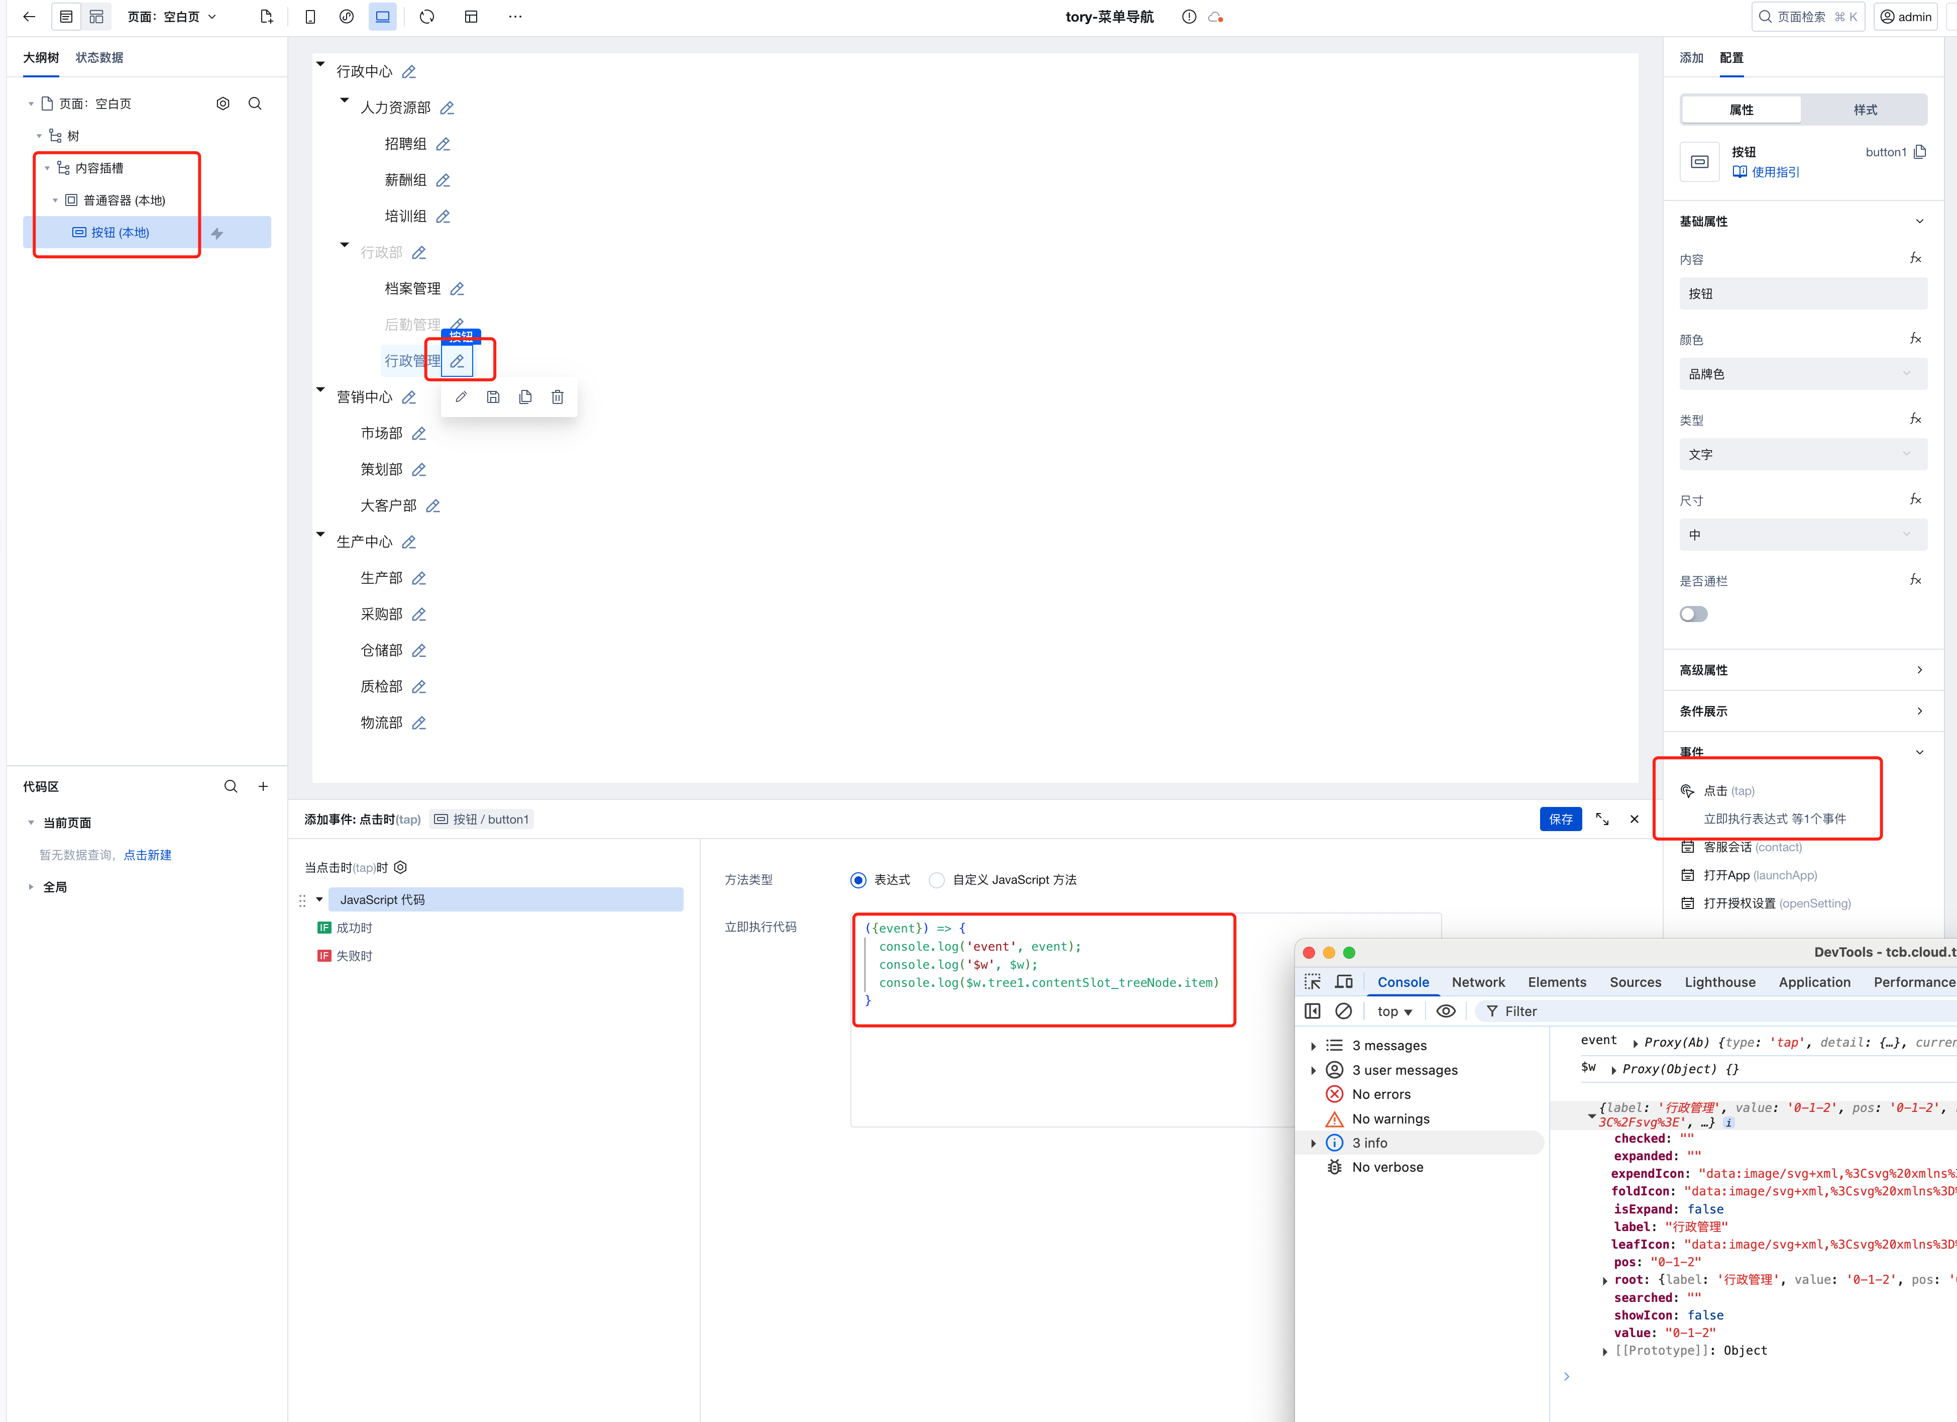The height and width of the screenshot is (1422, 1957).
Task: Open the 颜色 品牌色 dropdown
Action: point(1803,374)
